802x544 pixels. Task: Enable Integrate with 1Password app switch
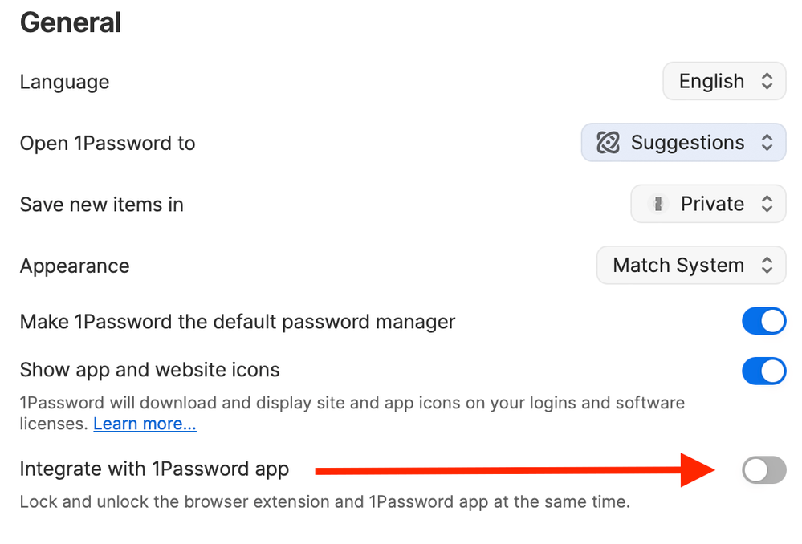(764, 470)
